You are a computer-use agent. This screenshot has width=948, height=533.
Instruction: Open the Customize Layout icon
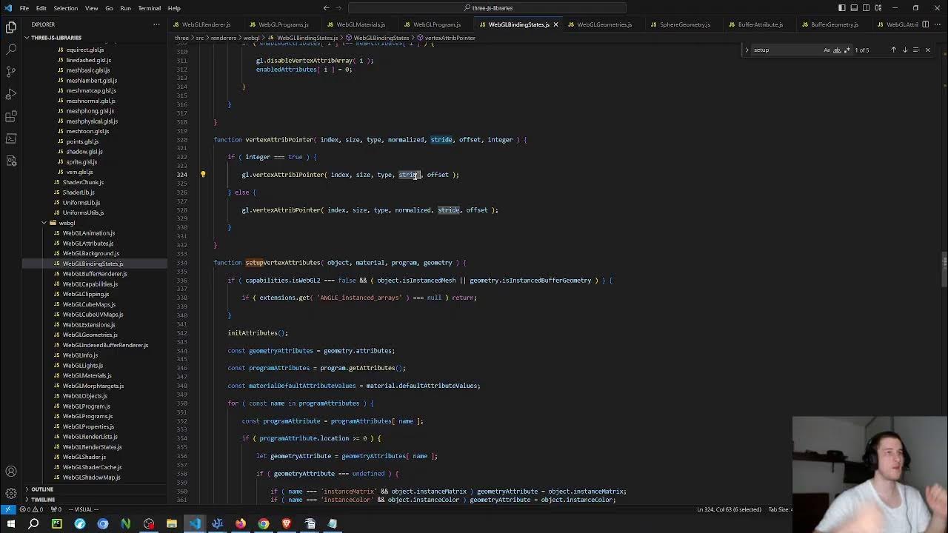(878, 8)
